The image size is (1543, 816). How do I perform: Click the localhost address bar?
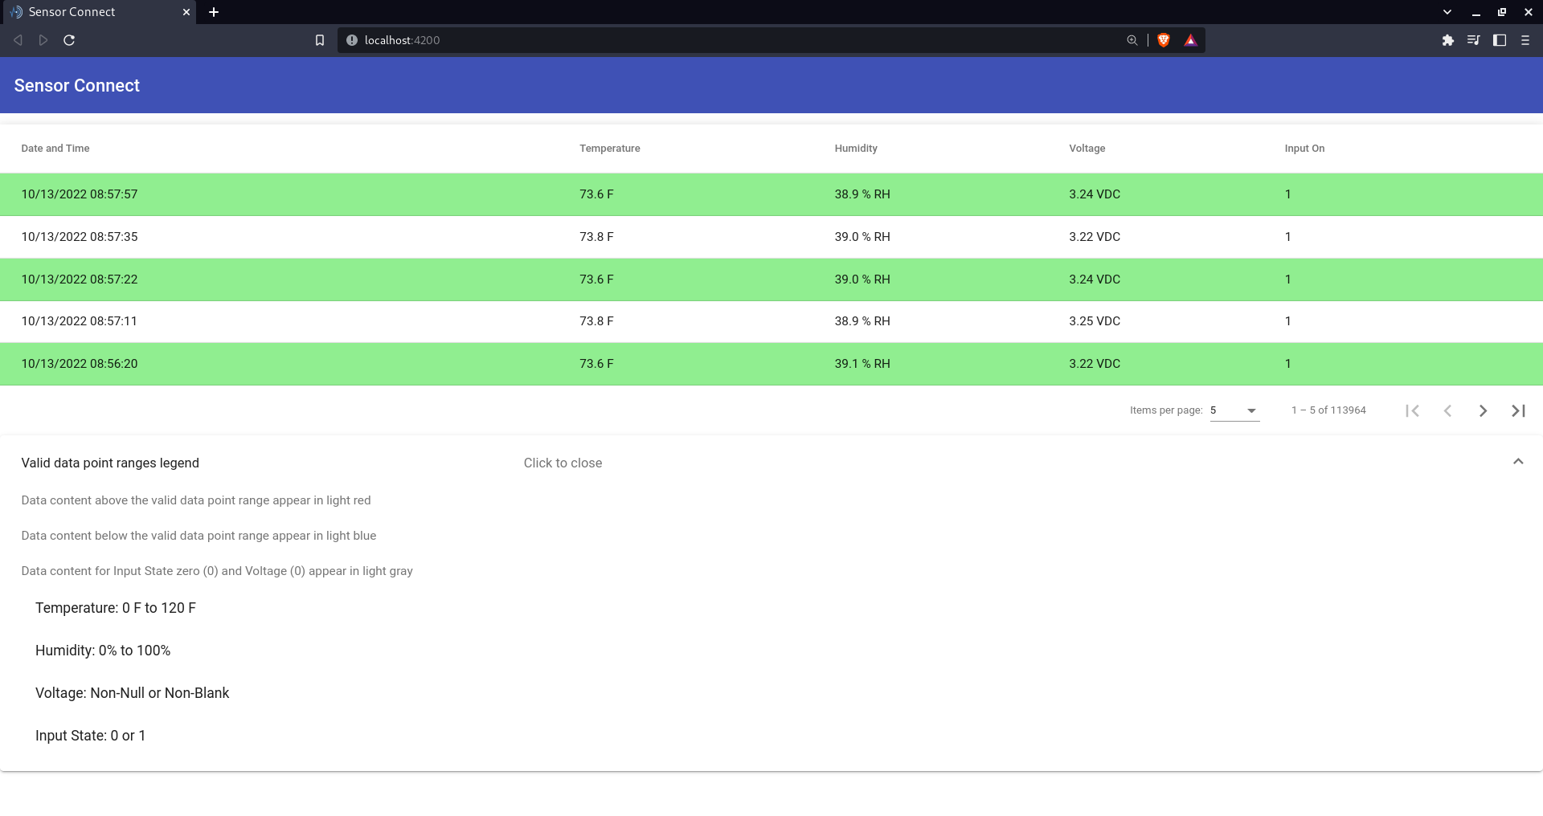pos(563,40)
